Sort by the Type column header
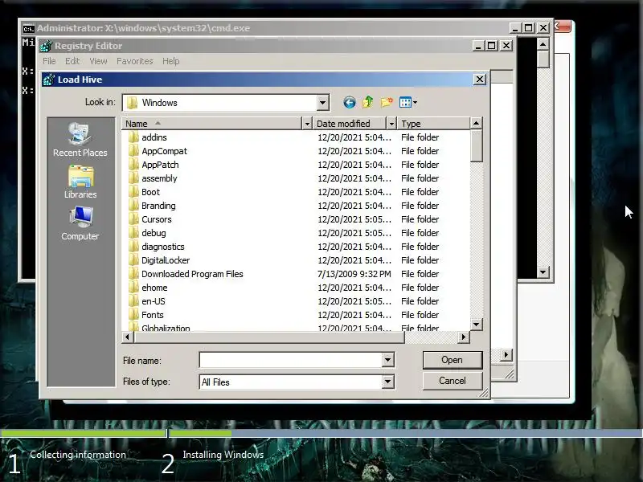 click(434, 124)
